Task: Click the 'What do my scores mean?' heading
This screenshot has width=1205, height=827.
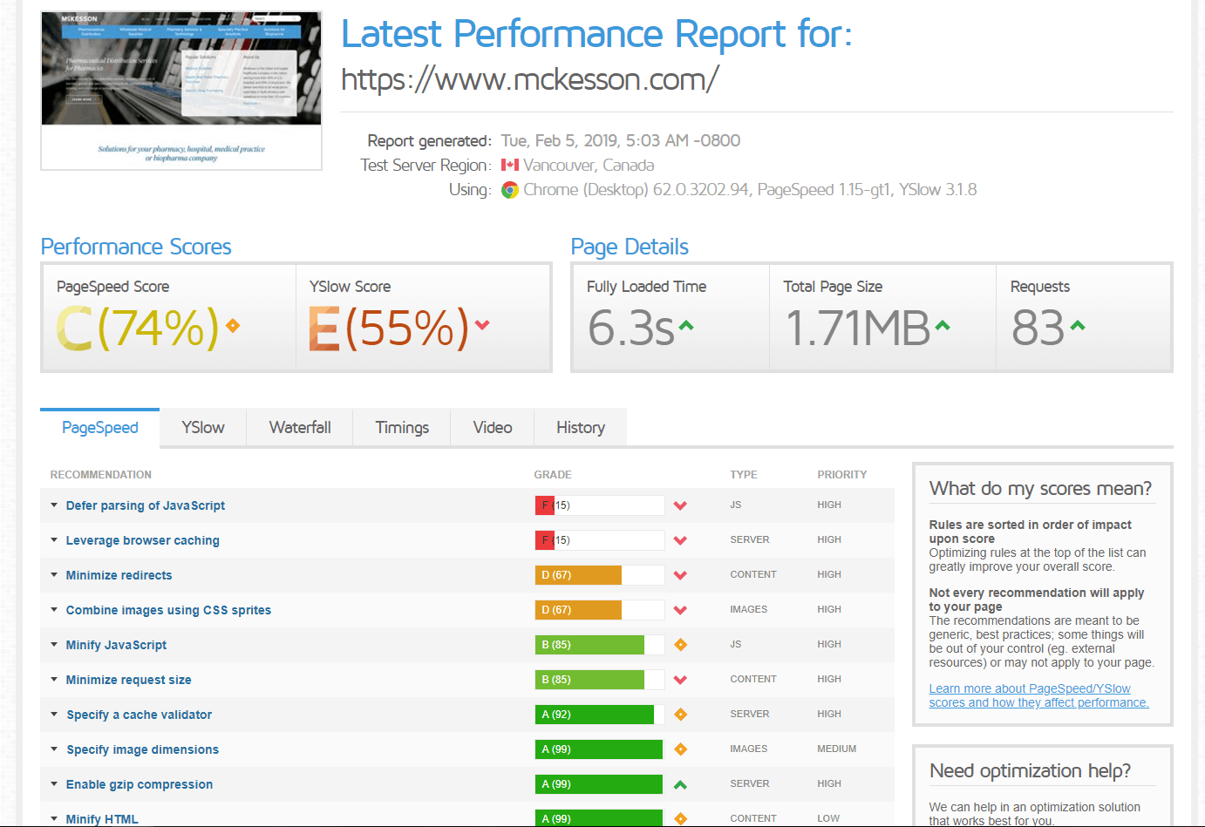Action: [1040, 488]
